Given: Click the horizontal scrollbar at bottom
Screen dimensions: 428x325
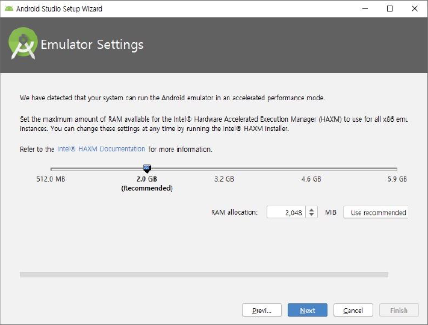Looking at the screenshot, I should pyautogui.click(x=204, y=275).
